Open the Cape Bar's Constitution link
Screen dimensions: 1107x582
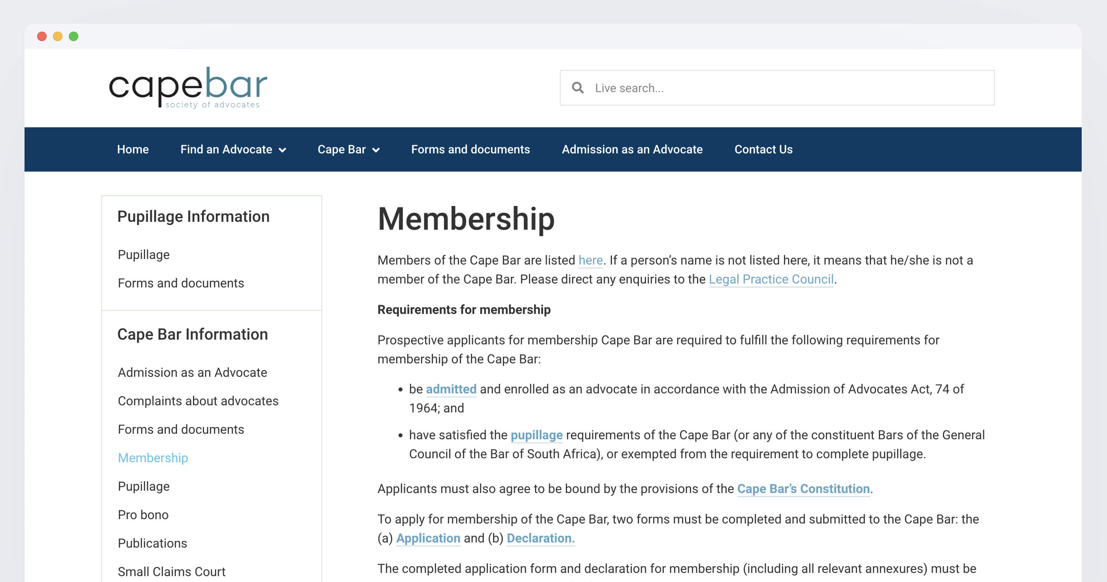[x=803, y=489]
